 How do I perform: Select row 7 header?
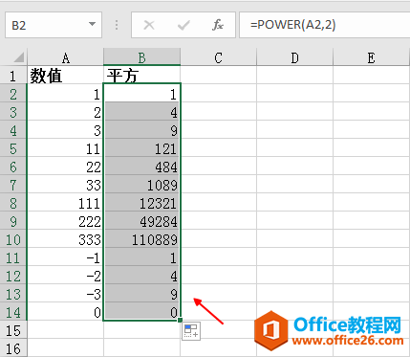13,184
